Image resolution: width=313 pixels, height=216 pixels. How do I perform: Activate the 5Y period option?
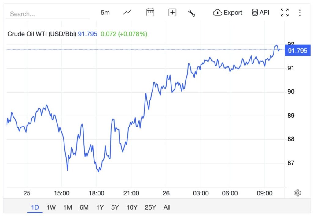click(115, 207)
